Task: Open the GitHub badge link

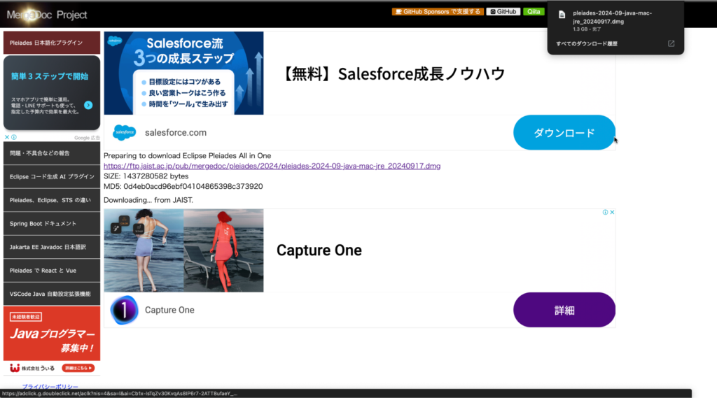Action: pyautogui.click(x=503, y=12)
